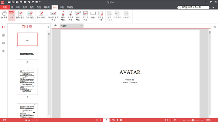
Task: Jump to the last page
Action: (121, 120)
